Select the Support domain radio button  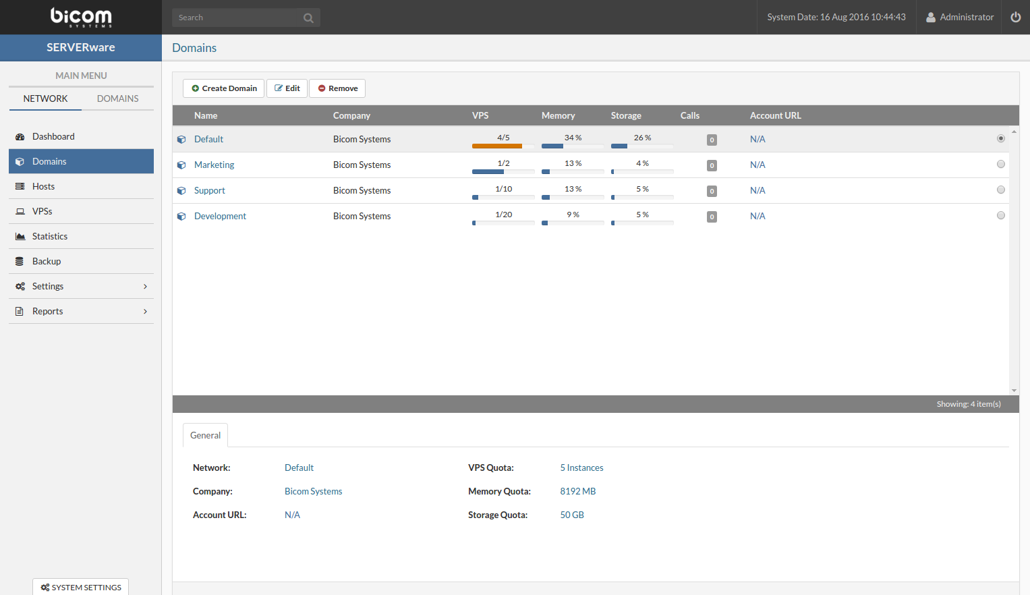[x=1000, y=190]
